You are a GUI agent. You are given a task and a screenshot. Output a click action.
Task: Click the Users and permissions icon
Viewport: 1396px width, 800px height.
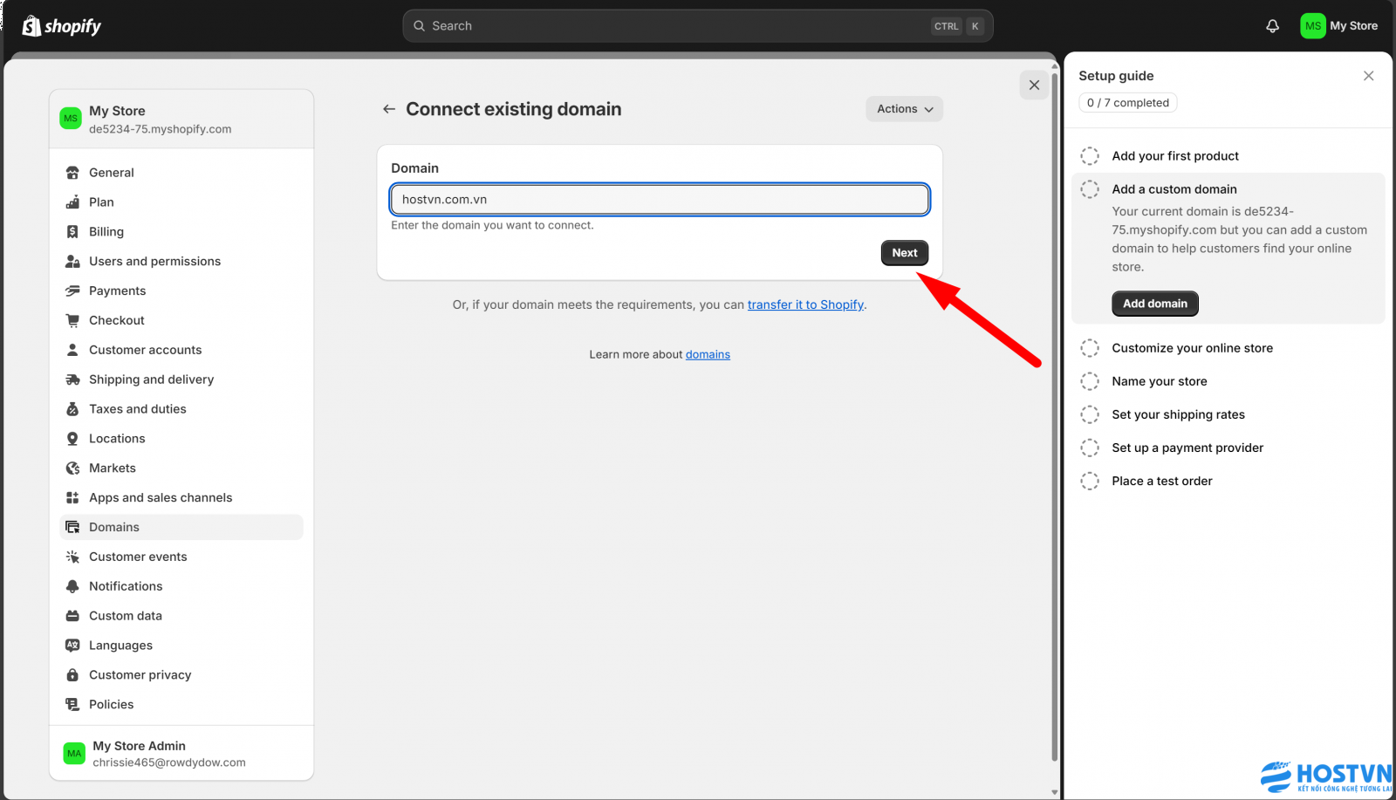point(72,262)
